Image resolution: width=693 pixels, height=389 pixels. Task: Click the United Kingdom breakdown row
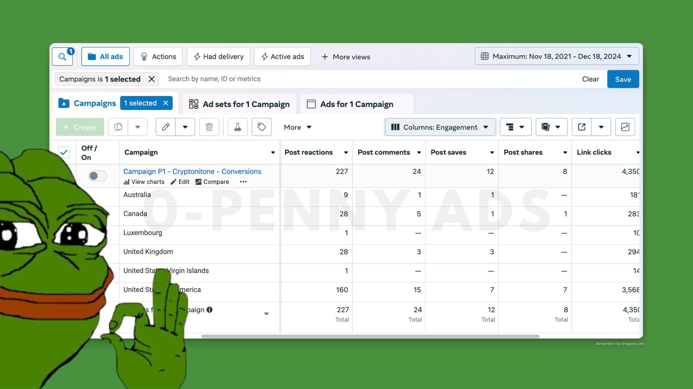coord(148,252)
